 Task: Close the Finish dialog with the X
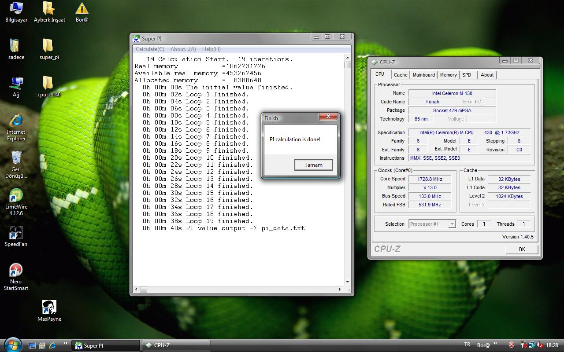(x=328, y=117)
